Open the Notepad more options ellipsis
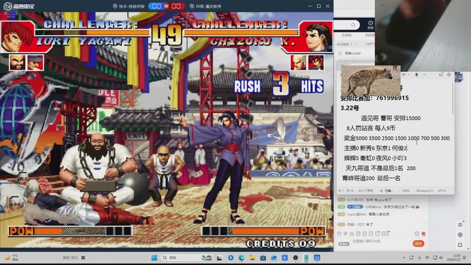This screenshot has height=265, width=471. tap(424, 75)
